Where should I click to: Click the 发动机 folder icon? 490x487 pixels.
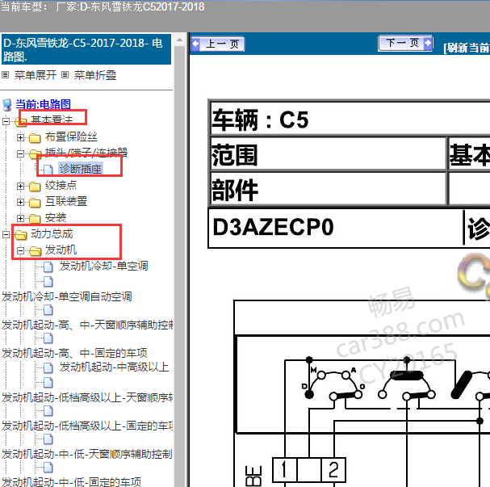[x=35, y=250]
